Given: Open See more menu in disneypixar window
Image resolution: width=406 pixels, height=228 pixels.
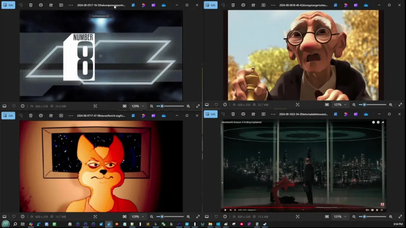Looking at the screenshot, I should 273,5.
